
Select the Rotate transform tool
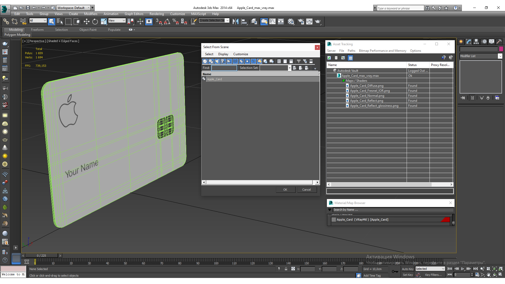95,22
